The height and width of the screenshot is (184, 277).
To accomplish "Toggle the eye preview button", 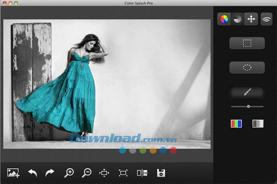I will click(x=266, y=19).
